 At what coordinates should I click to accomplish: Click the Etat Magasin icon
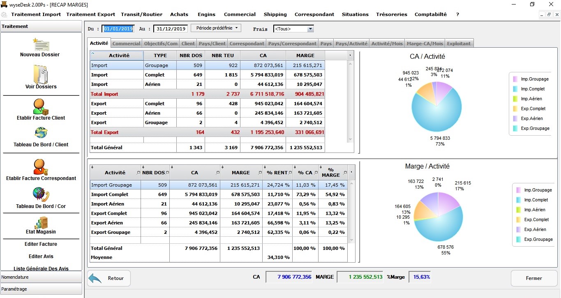[41, 222]
